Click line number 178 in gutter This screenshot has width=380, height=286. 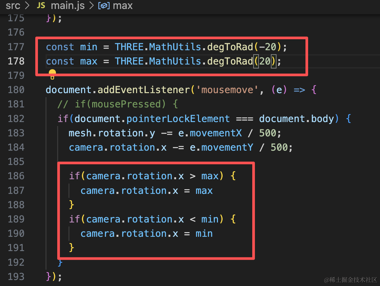tap(16, 61)
